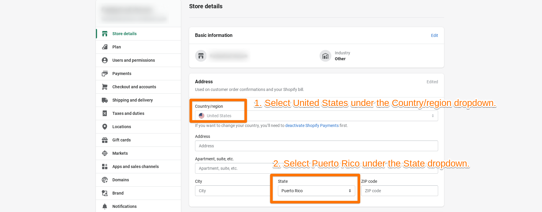The width and height of the screenshot is (542, 212).
Task: Click the Gift cards present icon
Action: point(105,140)
